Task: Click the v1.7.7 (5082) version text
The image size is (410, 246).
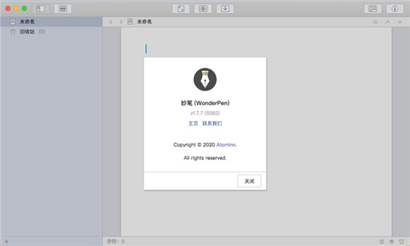Action: click(205, 113)
